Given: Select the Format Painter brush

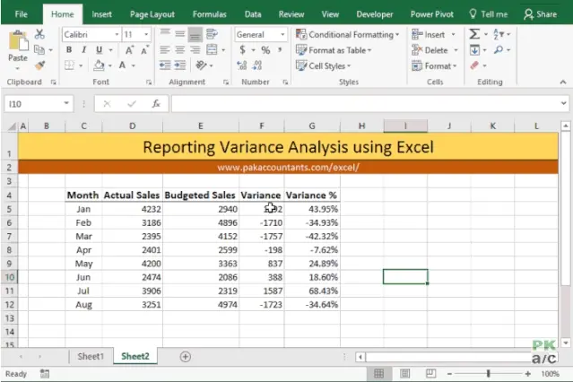Looking at the screenshot, I should tap(39, 65).
